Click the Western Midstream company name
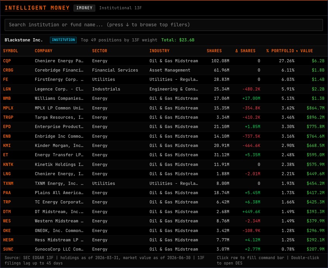Viewport: 328px width, 268px height. click(59, 221)
